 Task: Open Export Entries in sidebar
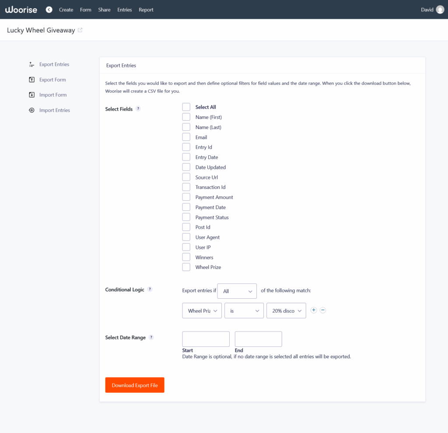click(x=54, y=65)
